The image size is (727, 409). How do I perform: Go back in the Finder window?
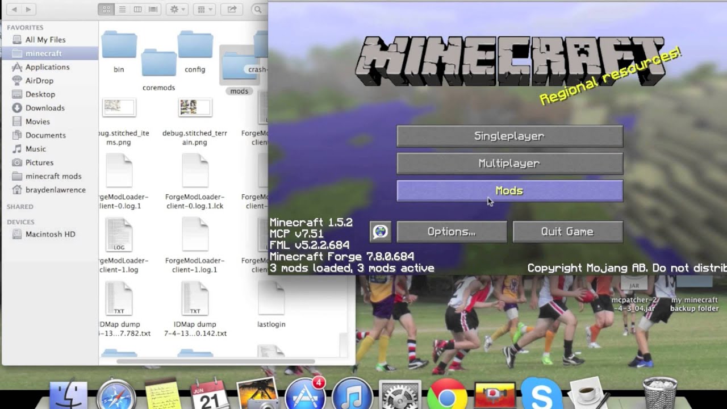(14, 10)
